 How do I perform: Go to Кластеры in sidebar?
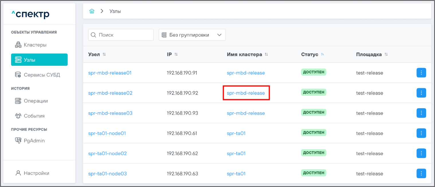point(35,45)
